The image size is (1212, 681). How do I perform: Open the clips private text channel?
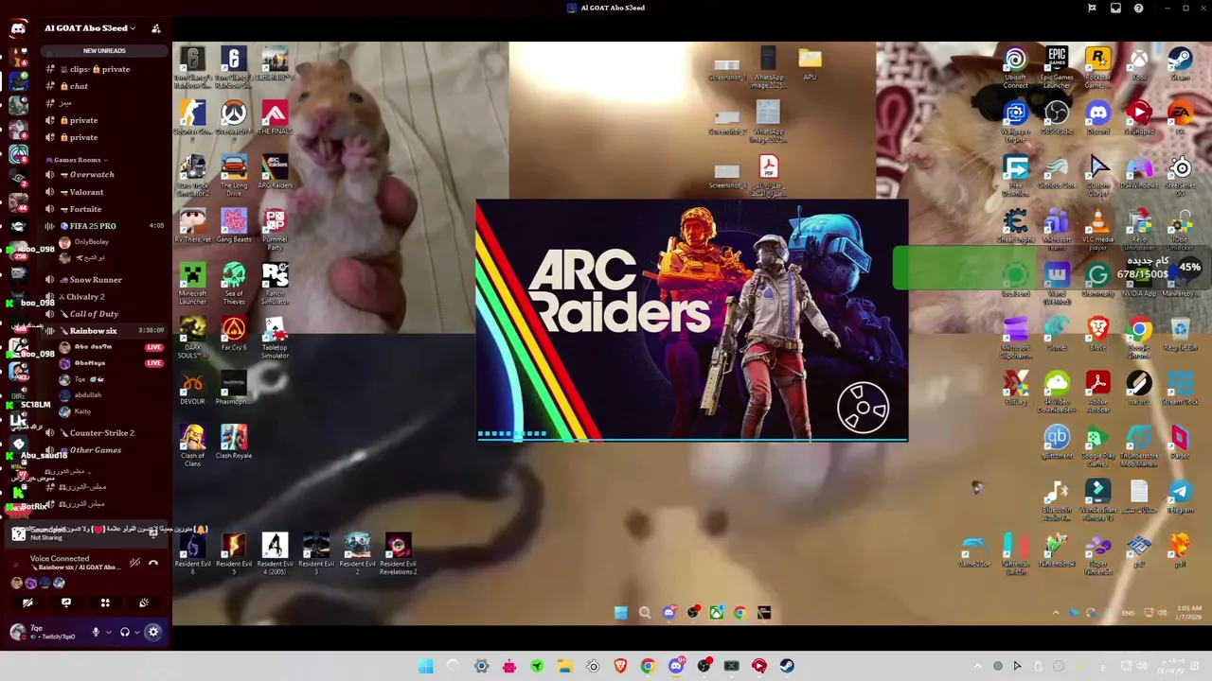(103, 69)
